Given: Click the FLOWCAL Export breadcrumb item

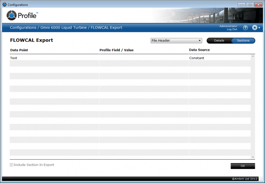Looking at the screenshot, I should [106, 27].
